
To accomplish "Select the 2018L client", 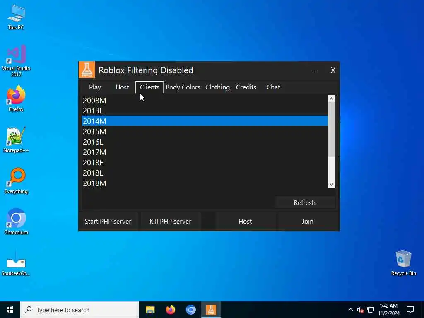I will pos(205,173).
